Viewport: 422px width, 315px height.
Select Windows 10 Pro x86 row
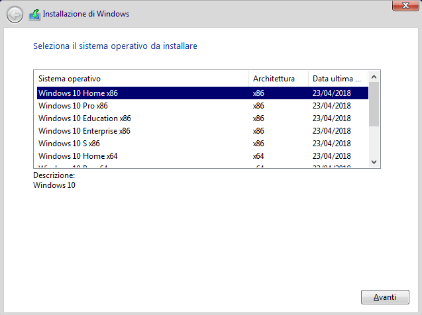[203, 106]
